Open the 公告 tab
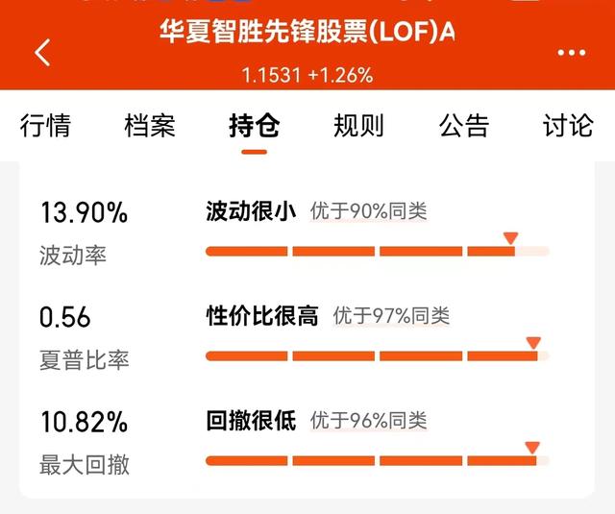The image size is (615, 514). click(464, 126)
